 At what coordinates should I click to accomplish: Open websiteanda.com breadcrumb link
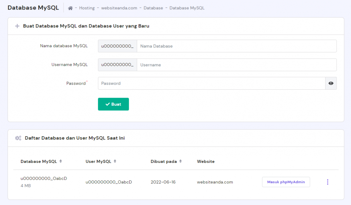[119, 8]
